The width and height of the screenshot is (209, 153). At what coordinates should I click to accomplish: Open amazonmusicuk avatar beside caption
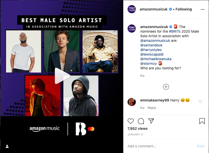click(x=132, y=29)
